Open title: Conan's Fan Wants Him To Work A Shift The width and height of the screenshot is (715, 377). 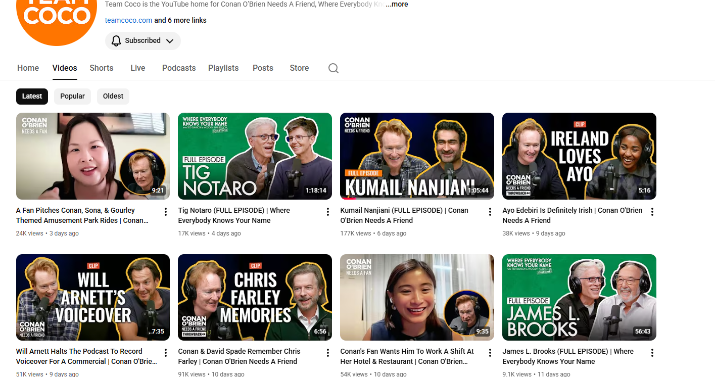point(407,356)
